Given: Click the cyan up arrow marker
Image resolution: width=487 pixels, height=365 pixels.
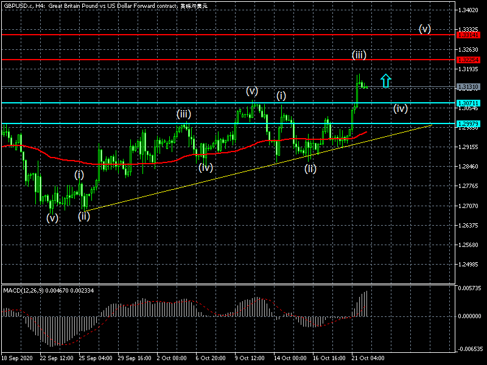Looking at the screenshot, I should pyautogui.click(x=385, y=80).
